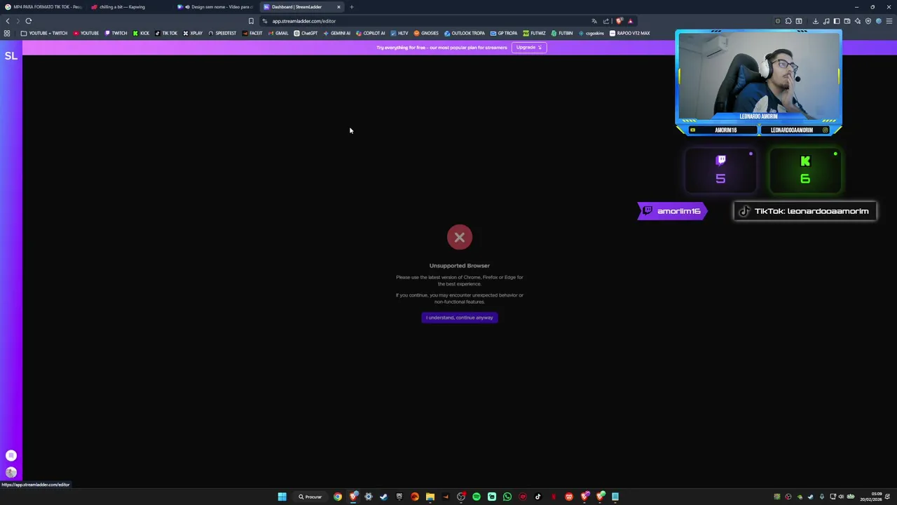Open the YOUTUBE + TWITCH bookmark folder

tap(44, 33)
